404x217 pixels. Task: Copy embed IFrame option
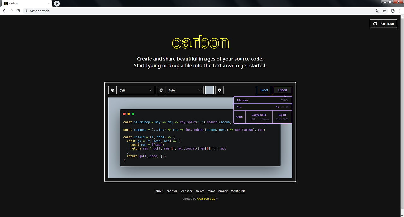265,119
